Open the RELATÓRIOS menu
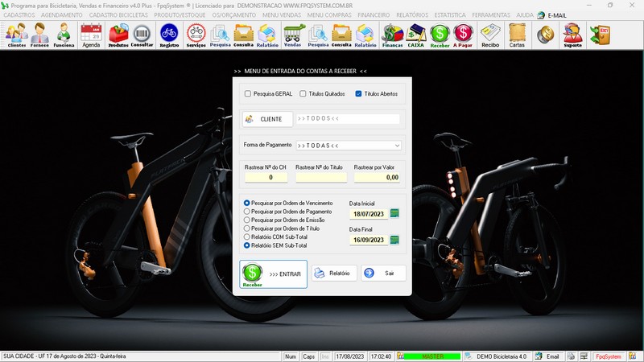The image size is (644, 362). (412, 14)
